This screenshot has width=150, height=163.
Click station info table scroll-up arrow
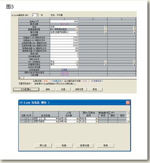click(x=128, y=113)
